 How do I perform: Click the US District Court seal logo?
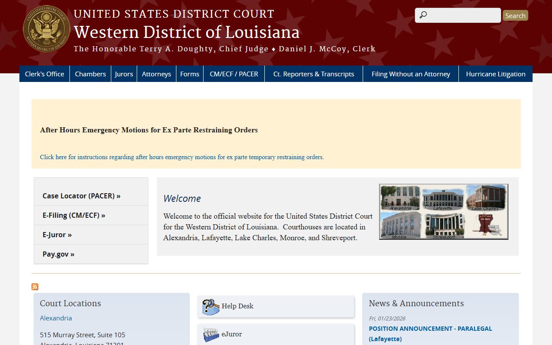[47, 29]
